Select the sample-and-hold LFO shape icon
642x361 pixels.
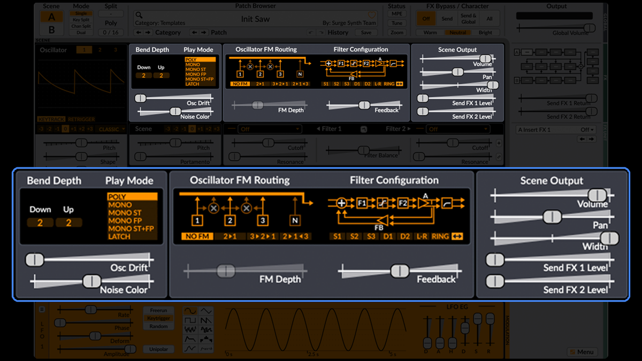[x=206, y=329]
